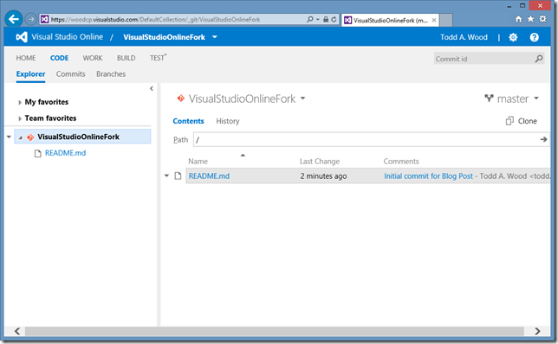Close the VisualStudioOnlineFork browser tab

(x=434, y=20)
